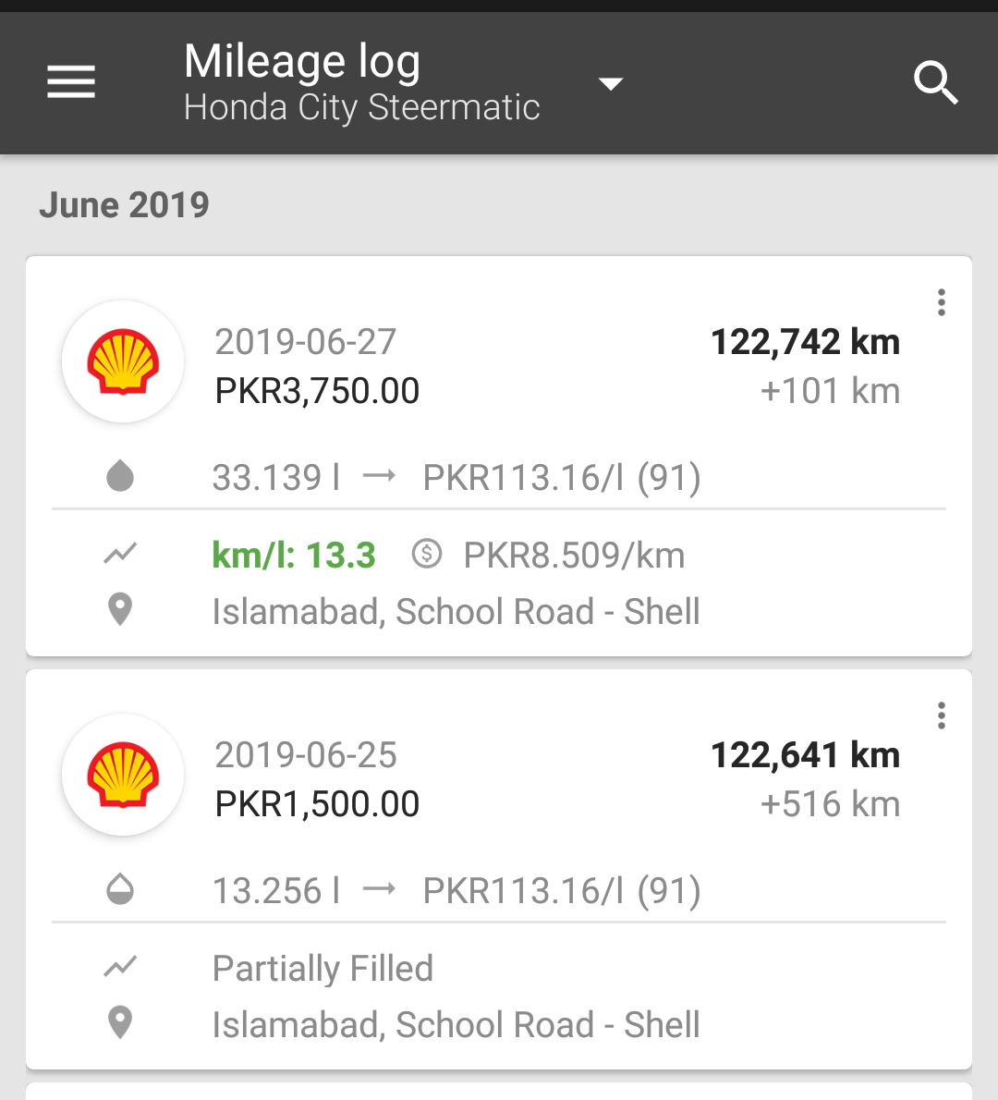Viewport: 998px width, 1100px height.
Task: Open overflow menu for 2019-06-25 entry
Action: [942, 715]
